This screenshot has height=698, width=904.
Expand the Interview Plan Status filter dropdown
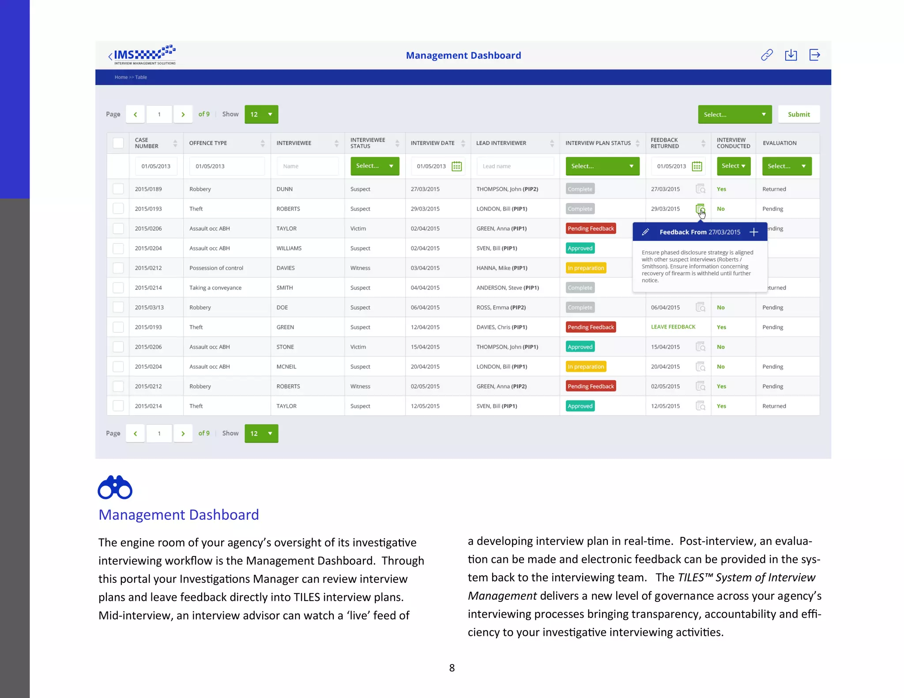[x=602, y=166]
